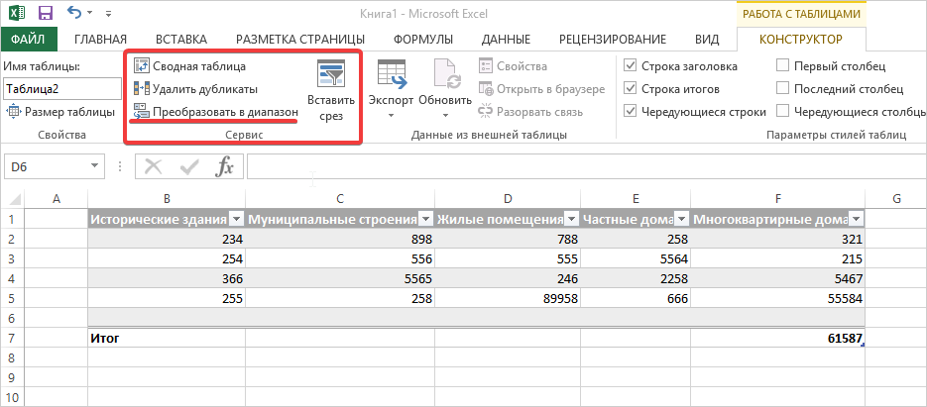Expand the Name Box dropdown arrow
The height and width of the screenshot is (407, 927).
tap(94, 167)
